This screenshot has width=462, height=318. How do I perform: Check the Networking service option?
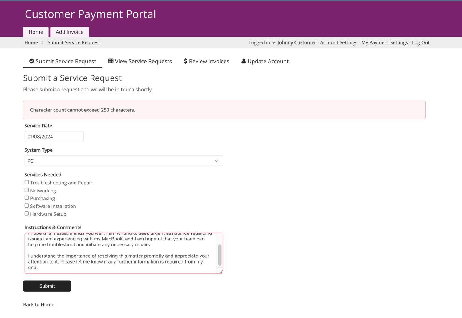coord(26,190)
